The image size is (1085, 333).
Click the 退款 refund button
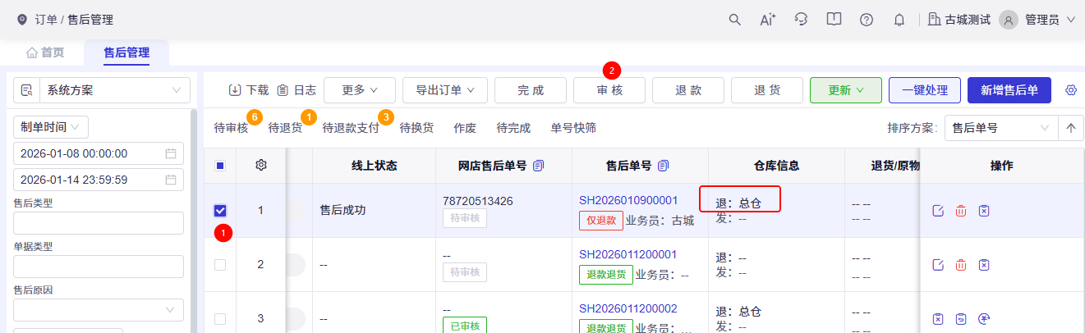point(688,90)
